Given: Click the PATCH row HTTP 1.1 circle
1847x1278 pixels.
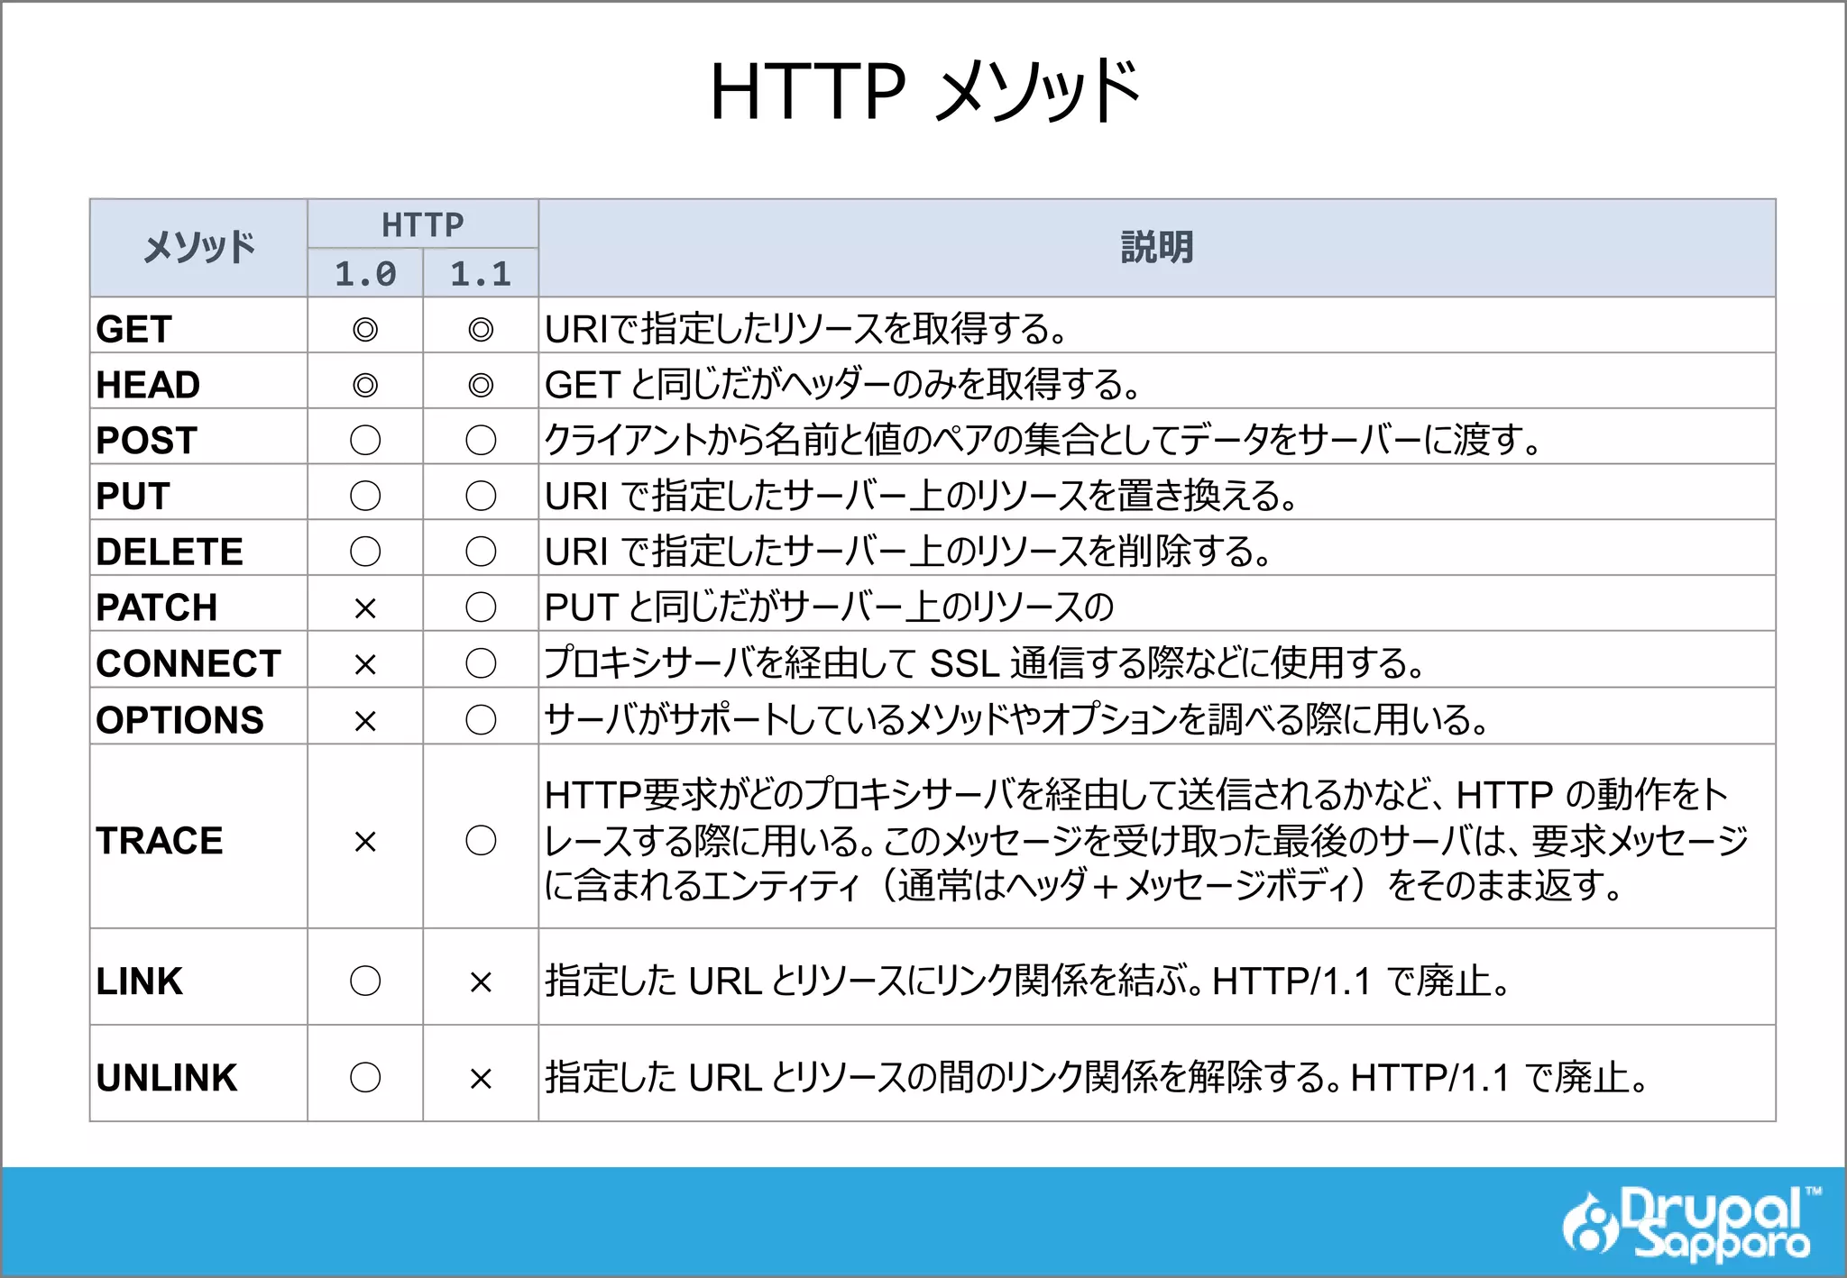Looking at the screenshot, I should [481, 607].
